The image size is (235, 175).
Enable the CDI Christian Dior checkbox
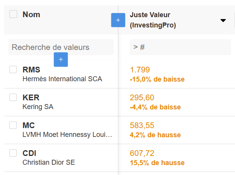tap(13, 153)
